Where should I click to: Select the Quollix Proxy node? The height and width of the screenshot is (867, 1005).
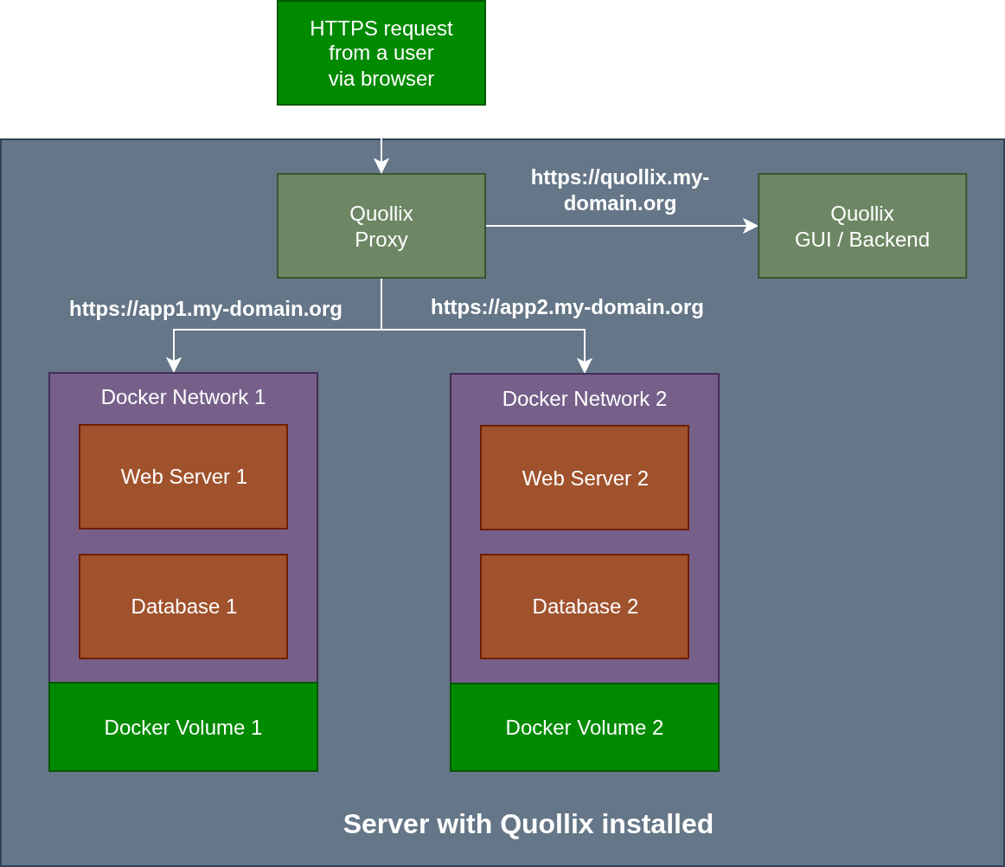(381, 226)
